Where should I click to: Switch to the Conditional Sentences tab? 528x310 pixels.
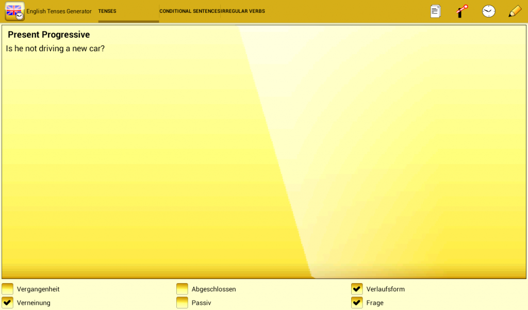tap(190, 11)
